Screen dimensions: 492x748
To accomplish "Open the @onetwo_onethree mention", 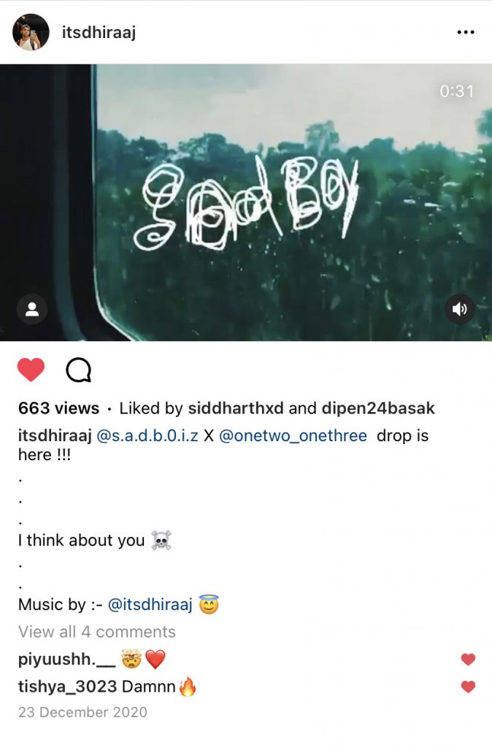I will (x=293, y=435).
